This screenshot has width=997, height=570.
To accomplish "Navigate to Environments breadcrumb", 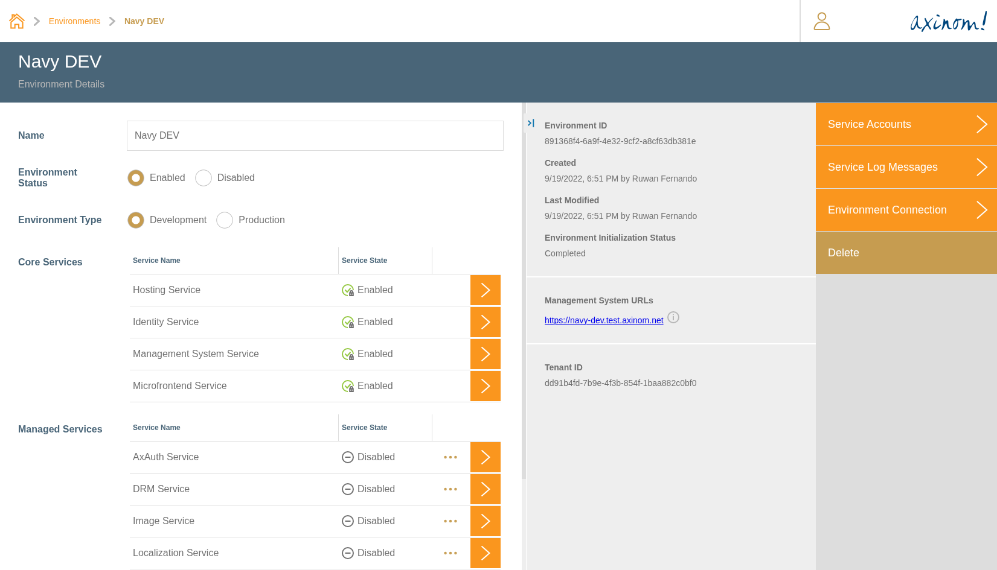I will coord(74,21).
